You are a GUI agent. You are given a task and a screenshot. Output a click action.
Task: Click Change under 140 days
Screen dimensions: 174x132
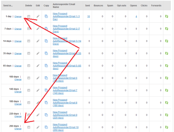point(18,92)
